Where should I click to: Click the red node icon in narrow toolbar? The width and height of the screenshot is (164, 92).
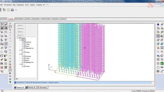(10, 27)
